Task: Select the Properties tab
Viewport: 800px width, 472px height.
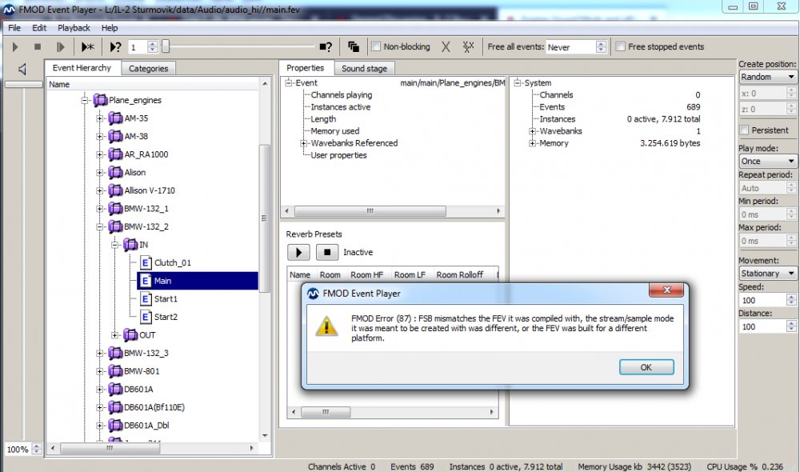Action: pos(305,68)
